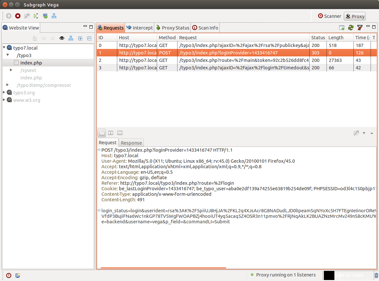Expand the typo3.org site node
Image resolution: width=379 pixels, height=281 pixels.
click(4, 92)
